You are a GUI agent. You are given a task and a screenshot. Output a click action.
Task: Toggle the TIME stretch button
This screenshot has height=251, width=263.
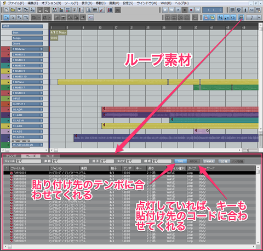tap(180, 161)
